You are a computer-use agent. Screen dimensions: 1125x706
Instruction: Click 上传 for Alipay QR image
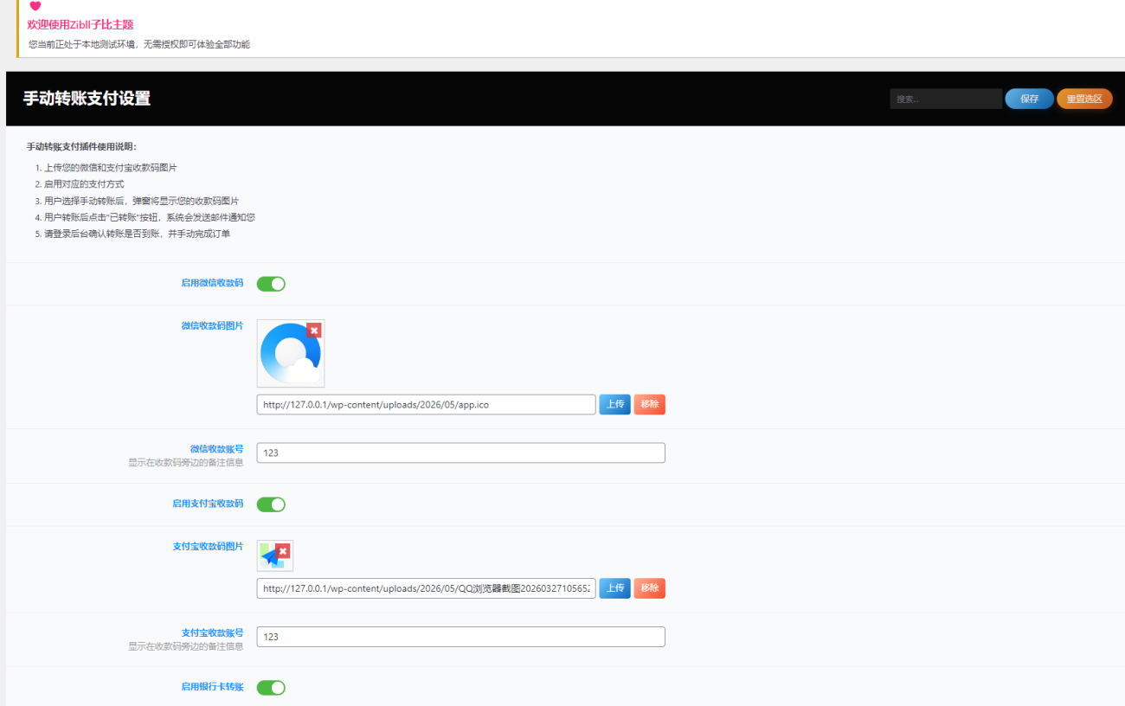(614, 588)
